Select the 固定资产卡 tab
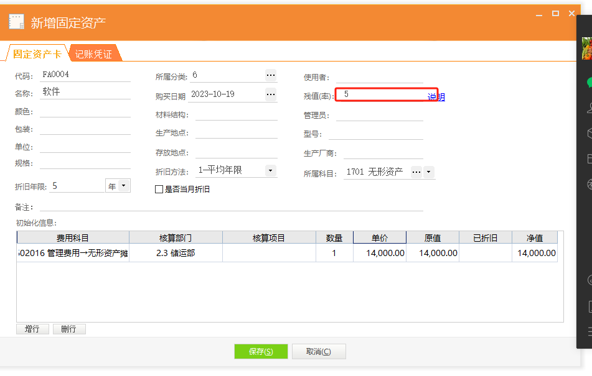This screenshot has height=376, width=592. tap(37, 54)
